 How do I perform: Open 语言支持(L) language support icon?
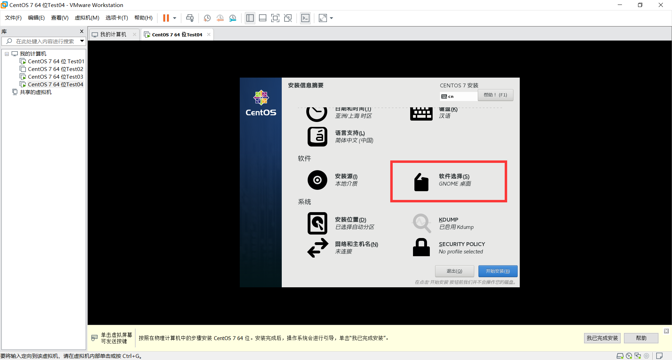click(x=317, y=137)
